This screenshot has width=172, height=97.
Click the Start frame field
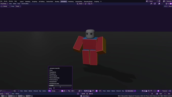tap(162, 94)
